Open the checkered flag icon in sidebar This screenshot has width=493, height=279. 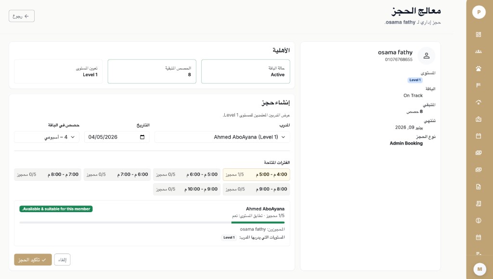click(x=479, y=85)
